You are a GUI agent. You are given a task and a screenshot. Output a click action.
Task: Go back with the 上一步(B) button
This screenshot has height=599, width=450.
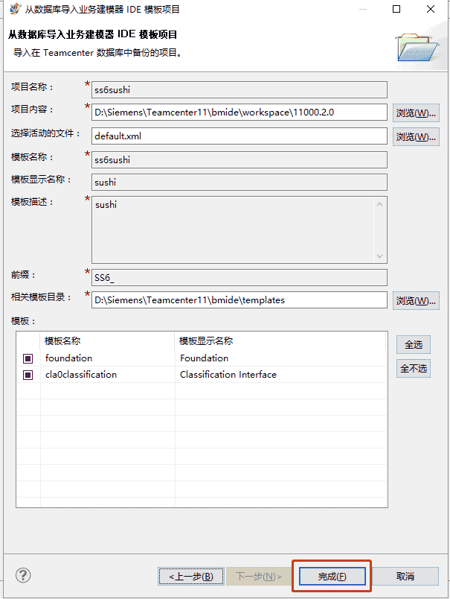click(191, 576)
